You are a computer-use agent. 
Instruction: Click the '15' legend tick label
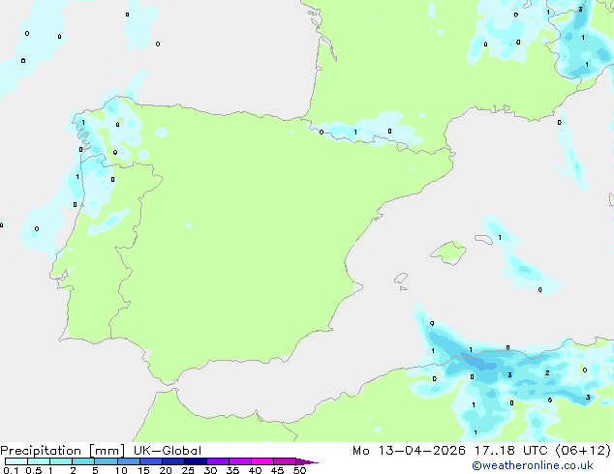[x=143, y=470]
